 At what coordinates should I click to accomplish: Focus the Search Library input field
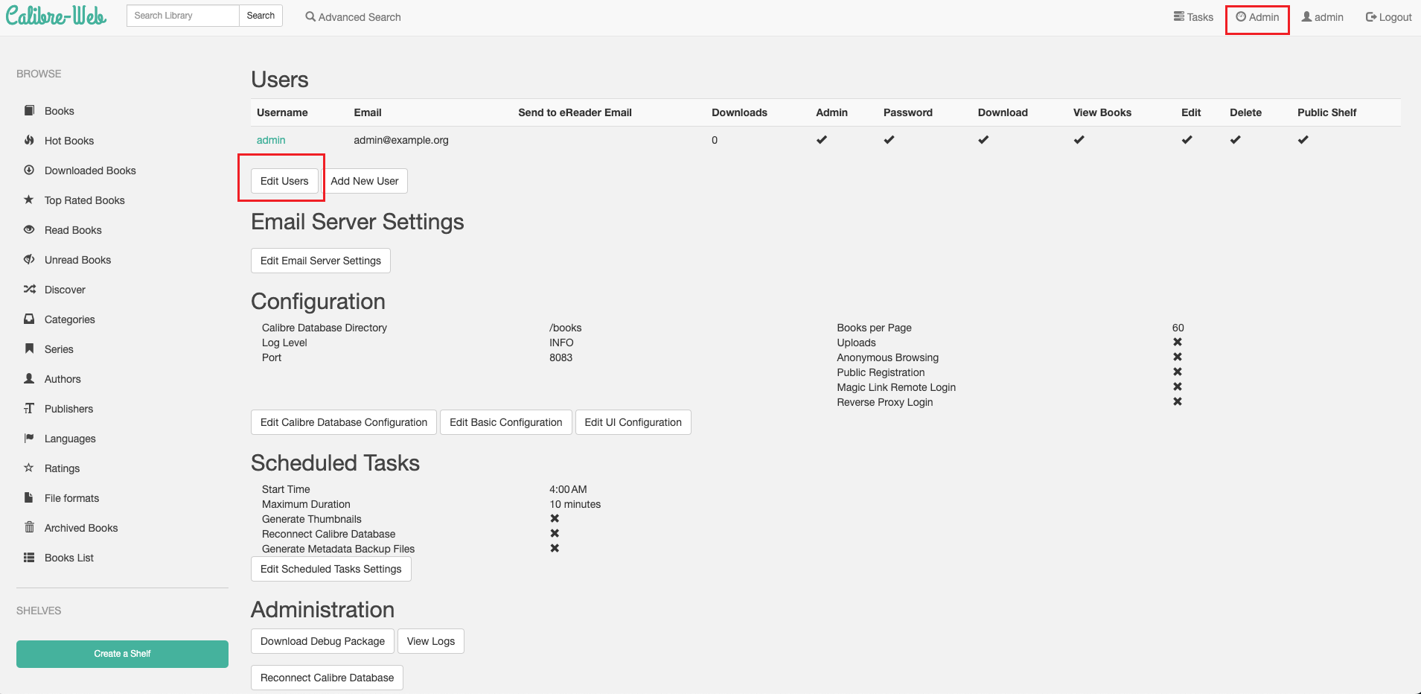coord(182,16)
